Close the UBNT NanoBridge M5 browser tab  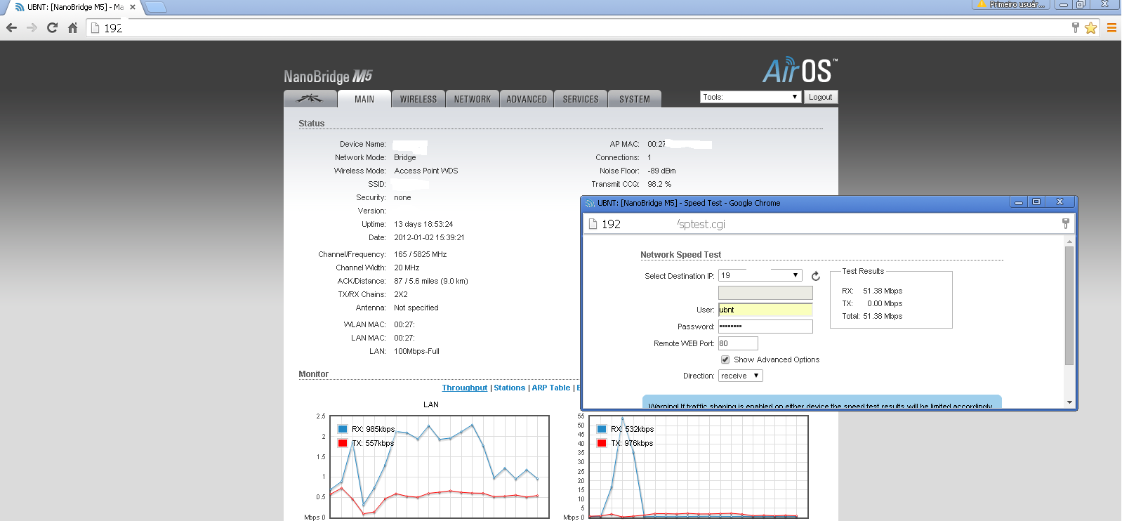(133, 7)
